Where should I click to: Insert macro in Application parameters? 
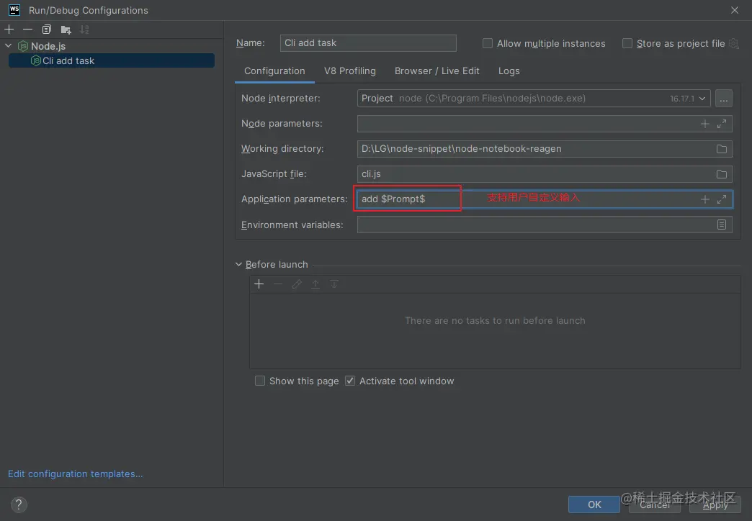tap(704, 199)
